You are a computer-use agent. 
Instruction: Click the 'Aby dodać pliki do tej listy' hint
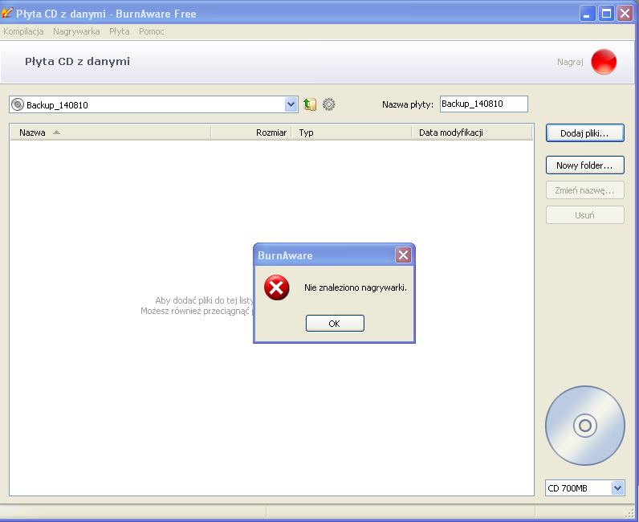click(x=204, y=300)
